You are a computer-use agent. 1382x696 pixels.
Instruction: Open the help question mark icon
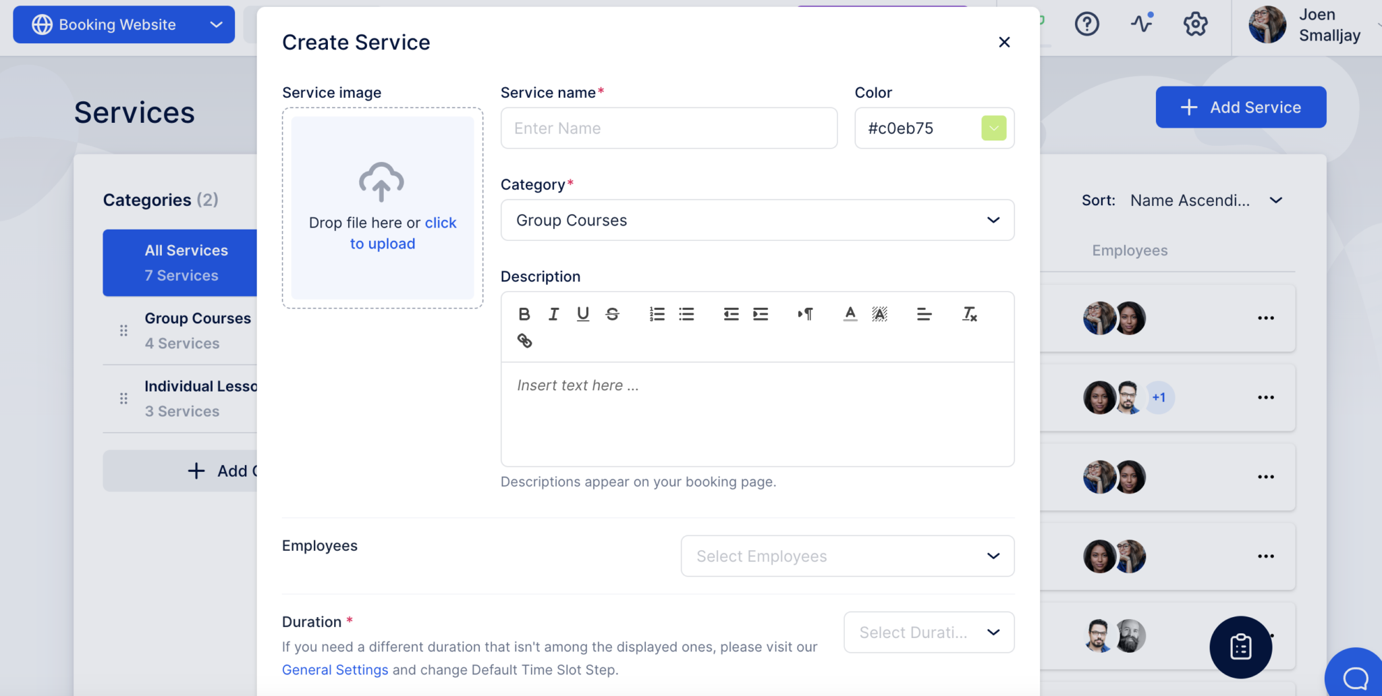tap(1086, 24)
